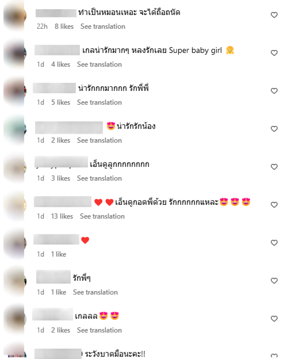
Task: Like the comment with 13 likes
Action: point(274,205)
